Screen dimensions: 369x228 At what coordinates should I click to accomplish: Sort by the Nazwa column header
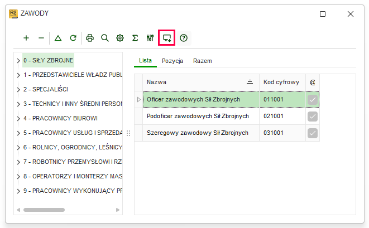click(201, 82)
